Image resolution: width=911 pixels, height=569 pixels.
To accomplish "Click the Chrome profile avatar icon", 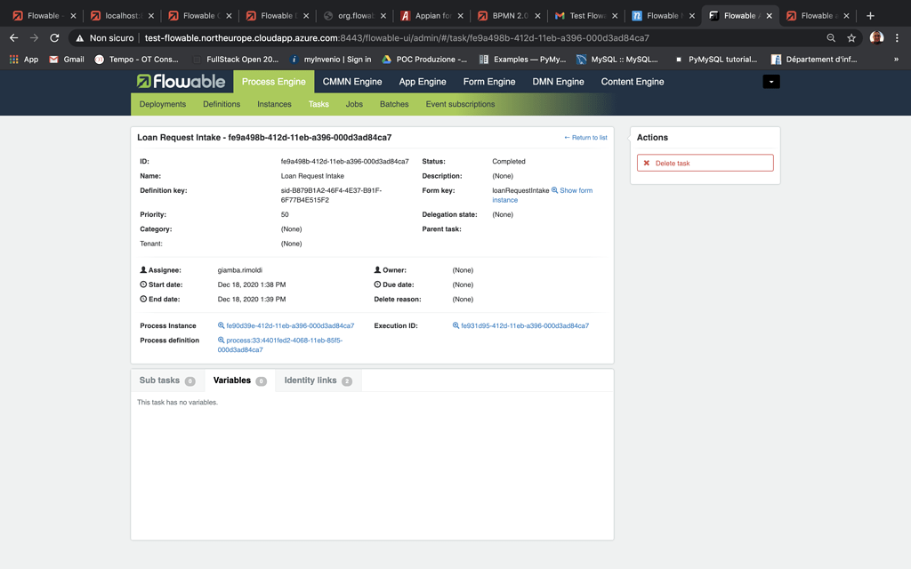I will (x=876, y=38).
